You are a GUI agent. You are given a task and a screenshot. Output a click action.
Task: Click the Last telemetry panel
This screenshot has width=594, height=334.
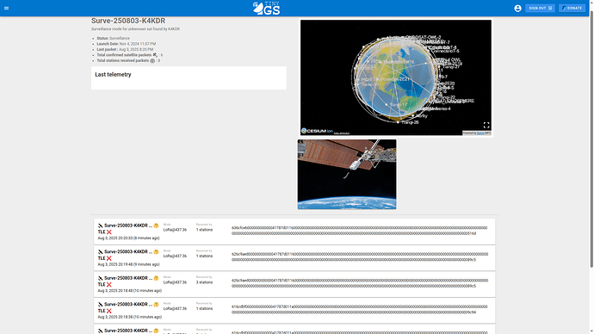click(189, 78)
